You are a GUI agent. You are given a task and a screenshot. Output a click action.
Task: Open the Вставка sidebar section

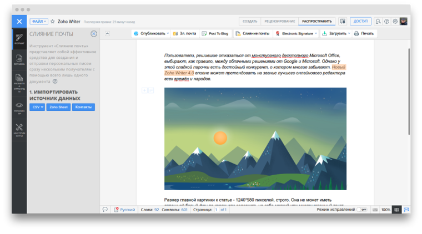(x=19, y=60)
